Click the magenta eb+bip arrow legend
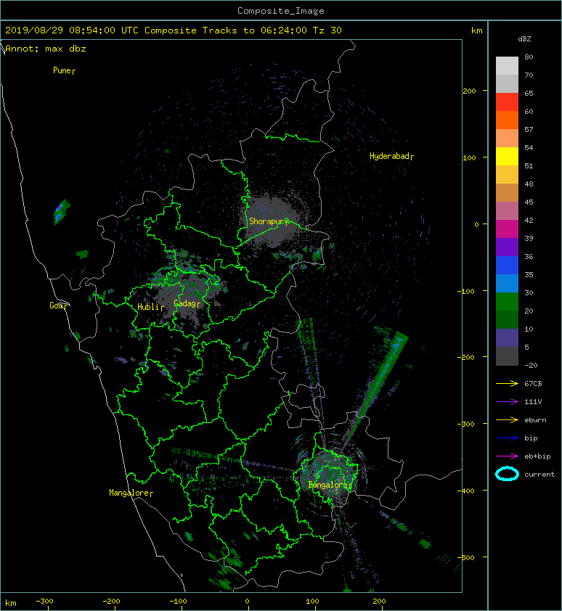This screenshot has height=611, width=562. 507,456
